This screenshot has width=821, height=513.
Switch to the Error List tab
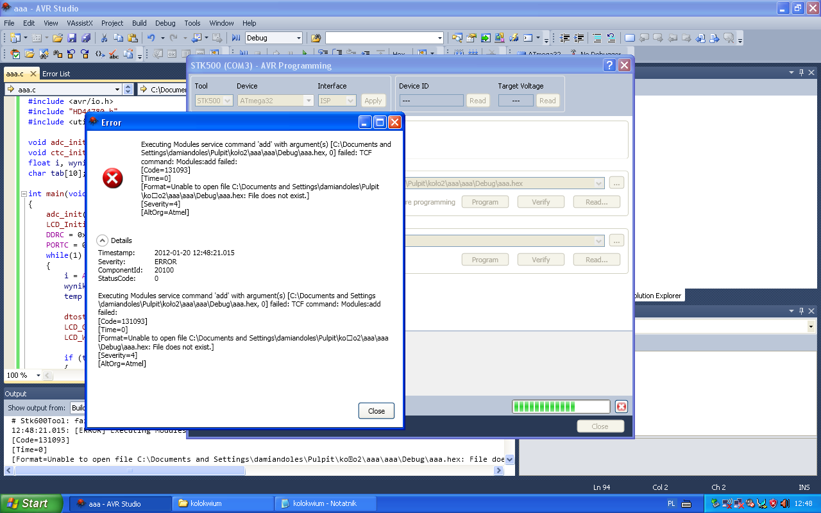coord(56,74)
